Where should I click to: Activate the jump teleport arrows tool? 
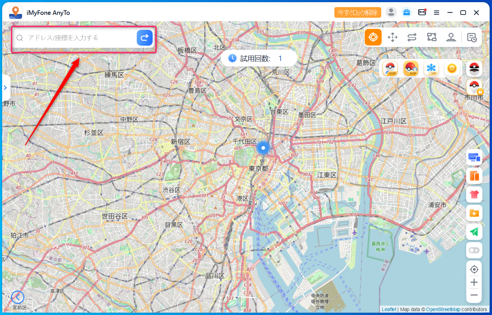coord(392,37)
